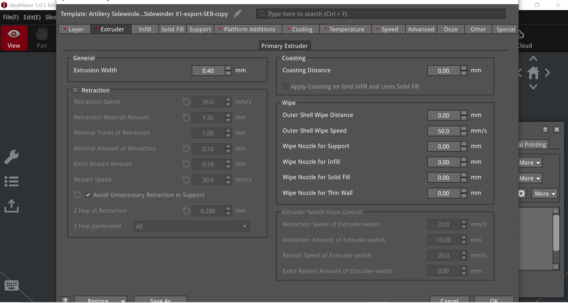The height and width of the screenshot is (303, 568).
Task: Open the Other tab
Action: [x=478, y=29]
